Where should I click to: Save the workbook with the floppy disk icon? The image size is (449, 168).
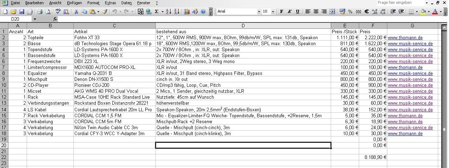point(22,12)
